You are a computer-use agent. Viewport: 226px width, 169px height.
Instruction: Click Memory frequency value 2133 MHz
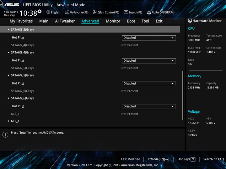click(194, 87)
